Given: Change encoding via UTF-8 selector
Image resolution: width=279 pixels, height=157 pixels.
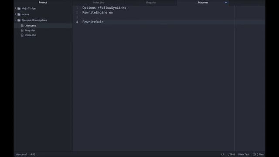Looking at the screenshot, I should 231,154.
